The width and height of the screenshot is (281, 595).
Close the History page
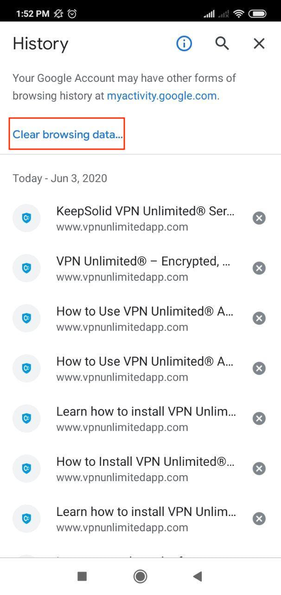[259, 44]
